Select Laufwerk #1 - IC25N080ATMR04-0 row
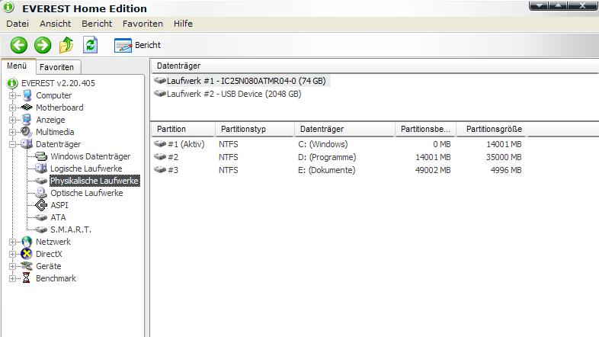Screen dimensions: 599x337 (242, 81)
